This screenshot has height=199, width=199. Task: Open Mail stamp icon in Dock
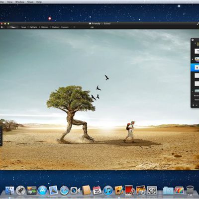(53, 190)
